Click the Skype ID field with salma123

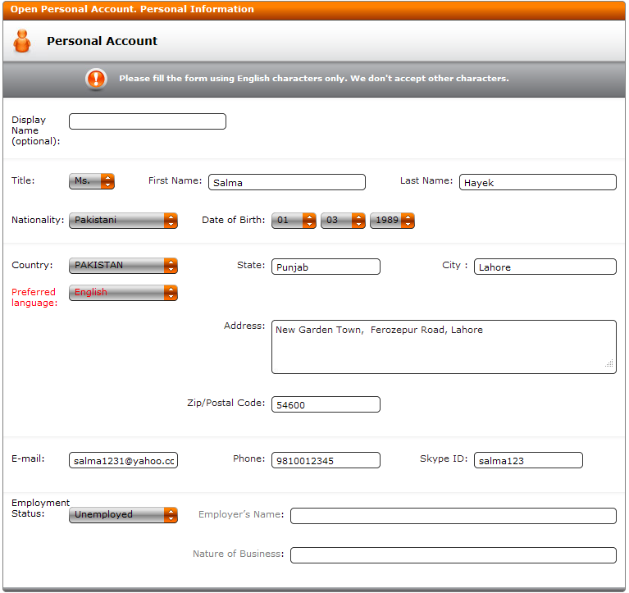point(528,460)
